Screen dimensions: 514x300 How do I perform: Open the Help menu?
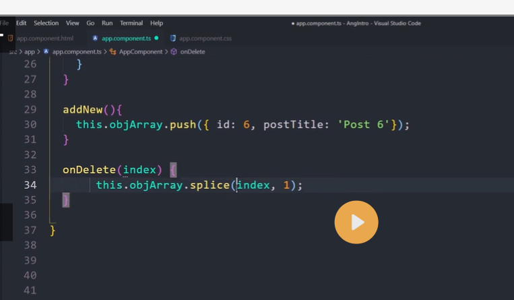[156, 23]
